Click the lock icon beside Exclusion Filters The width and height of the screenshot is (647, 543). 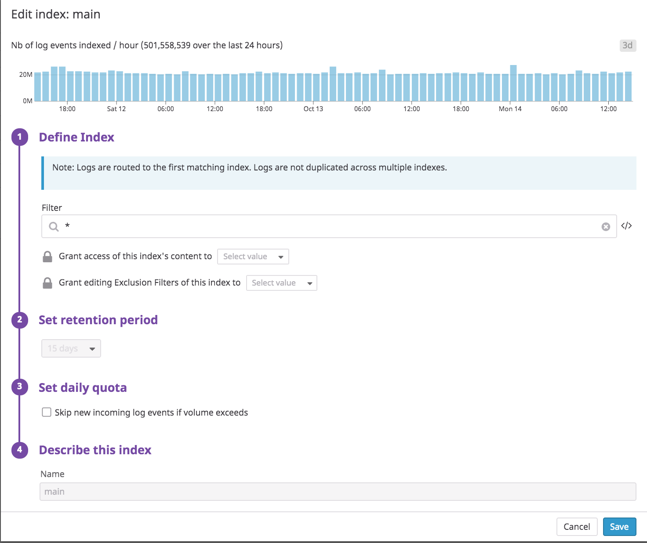47,283
